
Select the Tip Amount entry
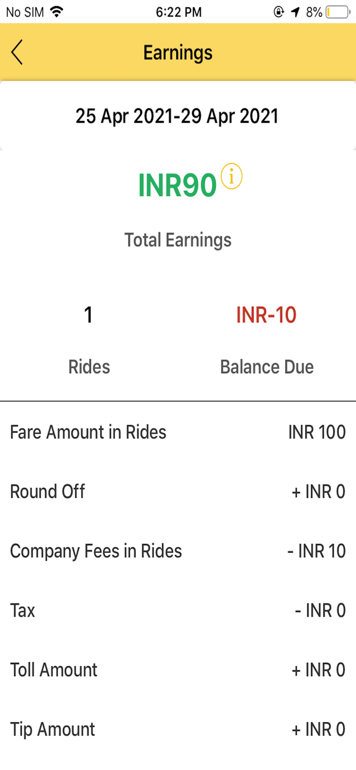(x=178, y=729)
